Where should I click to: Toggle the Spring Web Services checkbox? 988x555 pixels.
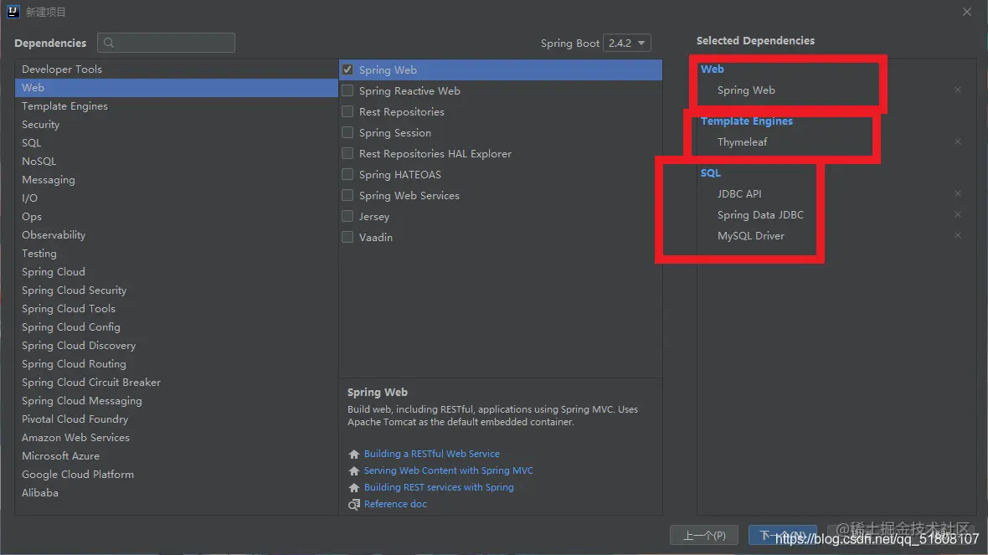click(347, 195)
